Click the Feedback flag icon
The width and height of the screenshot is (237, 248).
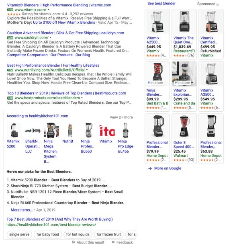click(x=113, y=242)
